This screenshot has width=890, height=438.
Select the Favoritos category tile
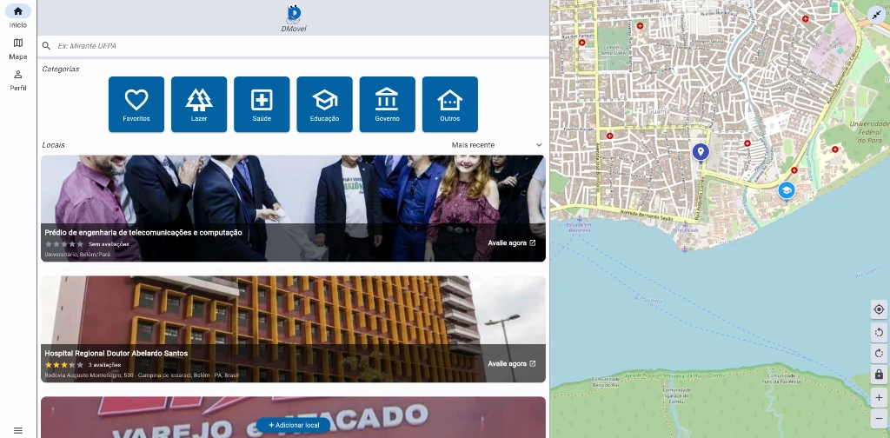(136, 104)
